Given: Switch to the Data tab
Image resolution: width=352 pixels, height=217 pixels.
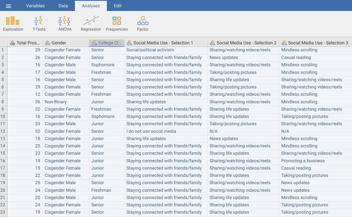Looking at the screenshot, I should (x=63, y=6).
